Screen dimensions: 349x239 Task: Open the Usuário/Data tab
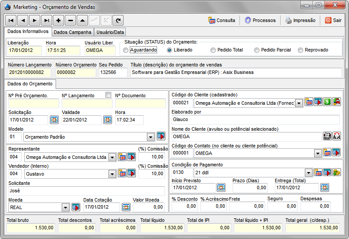point(111,32)
